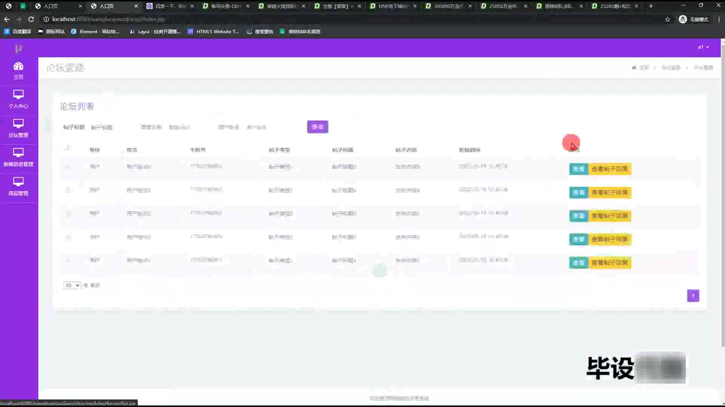Viewport: 725px width, 407px height.
Task: Click the purple 查询 search button
Action: pyautogui.click(x=318, y=127)
